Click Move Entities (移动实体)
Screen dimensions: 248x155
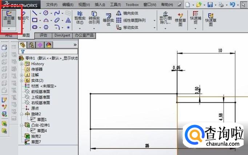[x=127, y=27]
